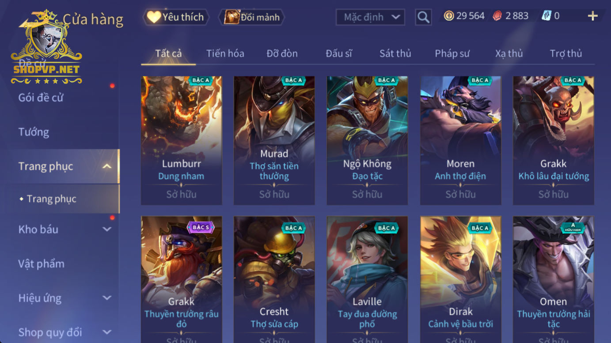Click the red gem currency icon
The image size is (611, 343).
point(497,16)
